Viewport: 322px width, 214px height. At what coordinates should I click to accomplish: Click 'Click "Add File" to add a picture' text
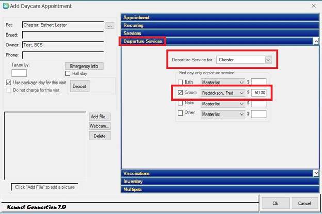pos(45,187)
